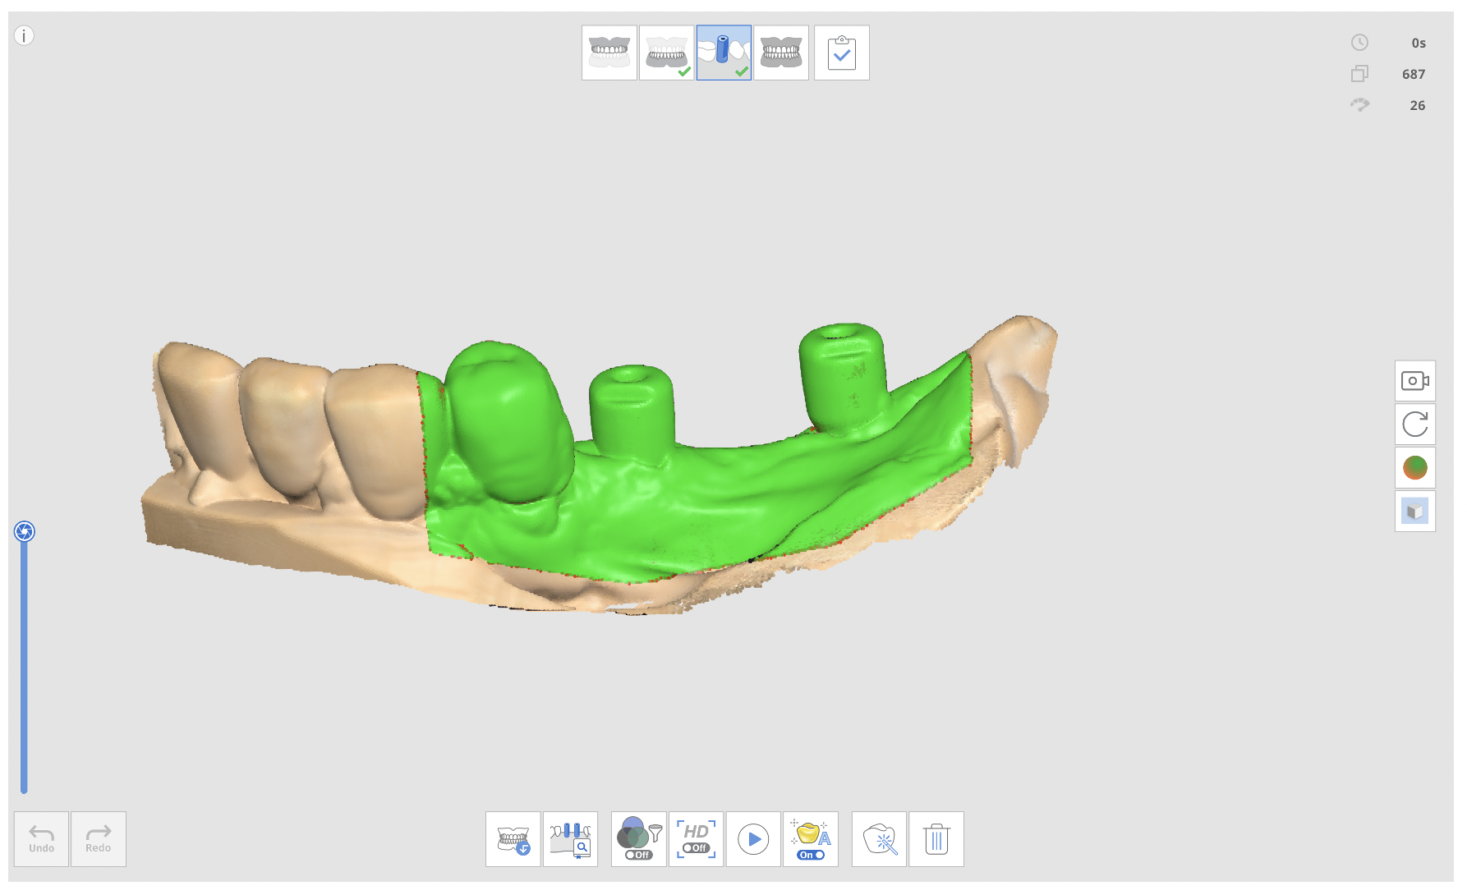Toggle the 3D cube view mode
The height and width of the screenshot is (895, 1467).
click(1414, 512)
